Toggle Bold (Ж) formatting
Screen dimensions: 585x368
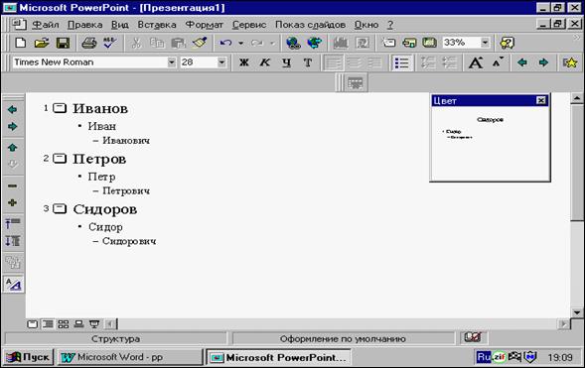(x=244, y=62)
